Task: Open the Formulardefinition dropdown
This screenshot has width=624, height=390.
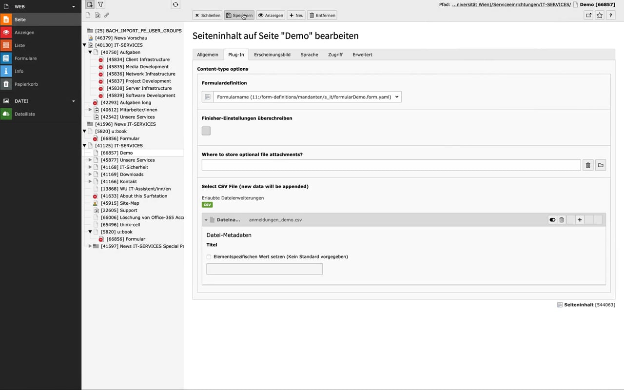Action: [307, 97]
